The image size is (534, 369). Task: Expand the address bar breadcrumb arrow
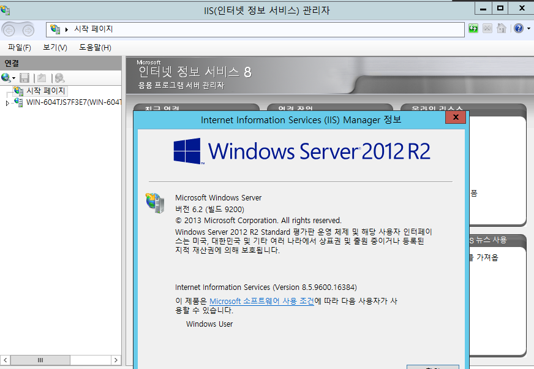coord(67,29)
